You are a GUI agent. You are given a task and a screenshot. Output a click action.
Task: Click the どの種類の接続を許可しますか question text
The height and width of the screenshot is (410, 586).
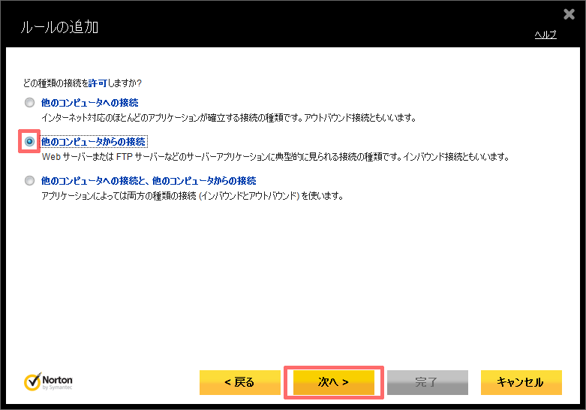pyautogui.click(x=83, y=82)
